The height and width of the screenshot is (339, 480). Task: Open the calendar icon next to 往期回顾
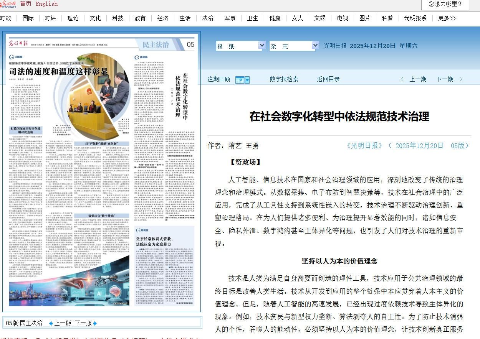[x=242, y=80]
